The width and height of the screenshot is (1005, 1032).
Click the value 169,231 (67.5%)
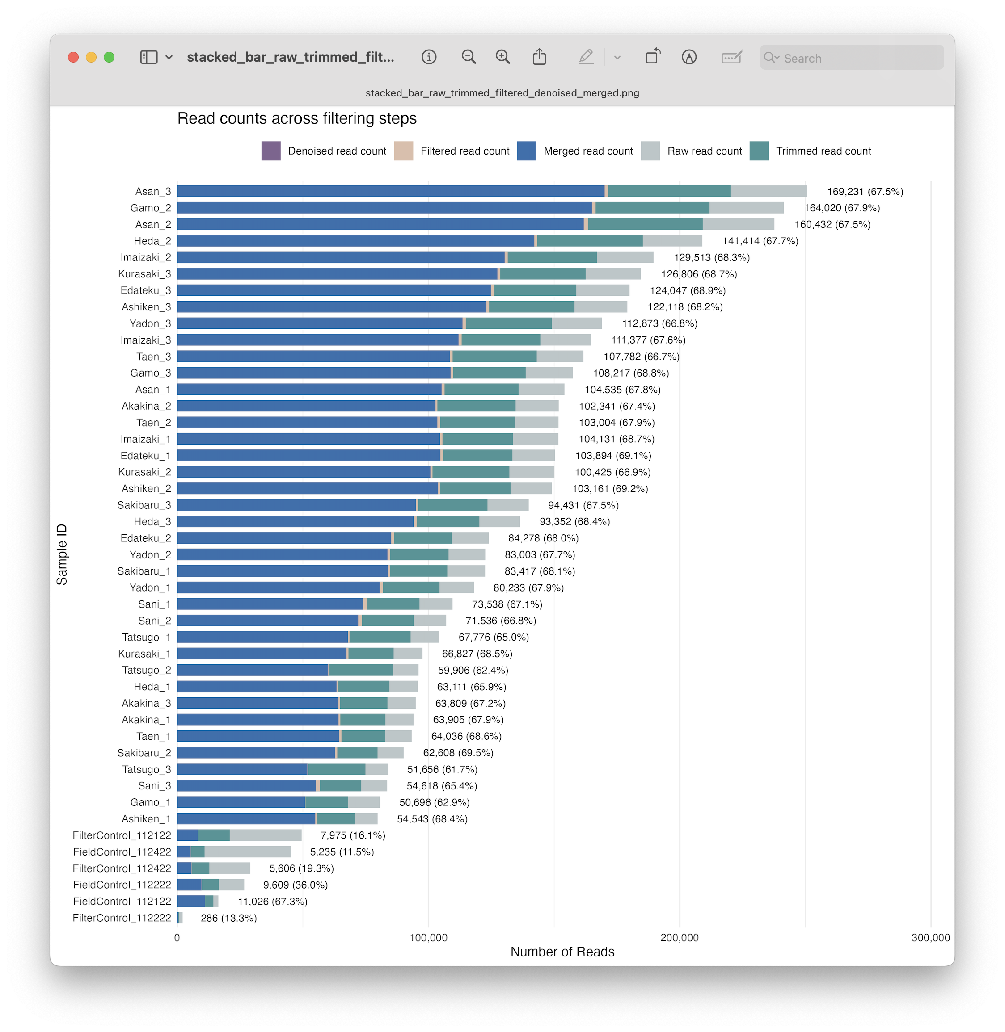pos(865,191)
